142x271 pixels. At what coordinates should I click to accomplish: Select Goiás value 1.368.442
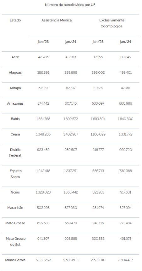coord(71,192)
